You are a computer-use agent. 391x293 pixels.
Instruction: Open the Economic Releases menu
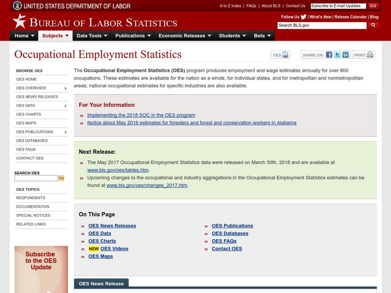coord(183,35)
